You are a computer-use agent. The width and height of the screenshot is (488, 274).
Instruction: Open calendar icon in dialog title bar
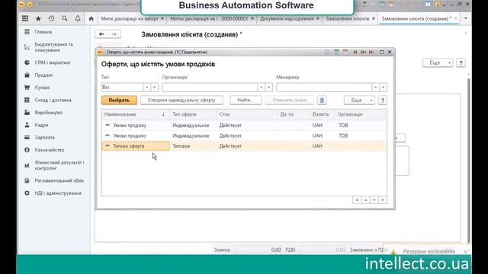point(345,52)
